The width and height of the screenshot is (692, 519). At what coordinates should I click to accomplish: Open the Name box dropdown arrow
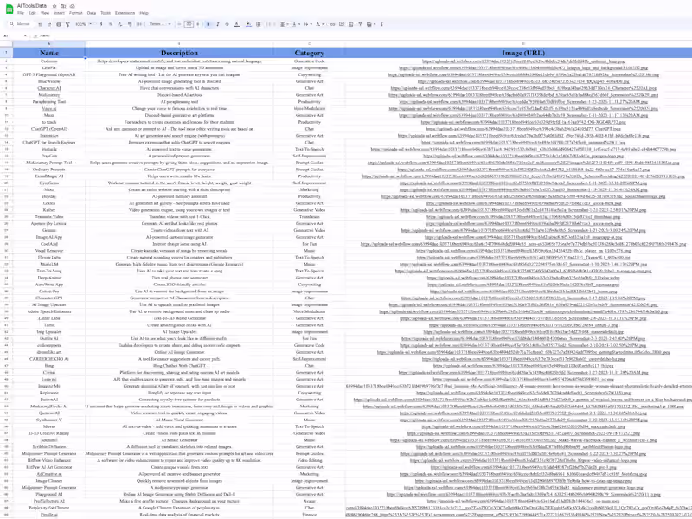pos(25,35)
